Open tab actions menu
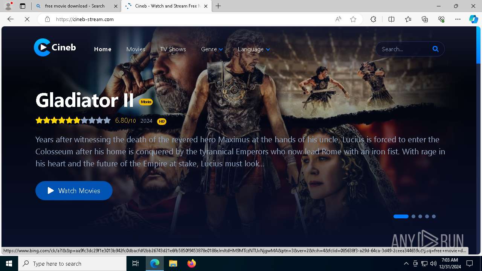The image size is (482, 271). click(23, 6)
